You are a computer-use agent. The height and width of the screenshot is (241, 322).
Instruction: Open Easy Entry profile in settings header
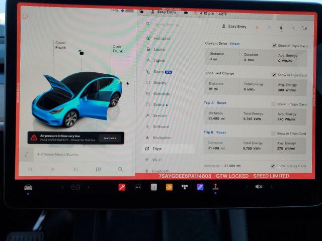(x=234, y=27)
